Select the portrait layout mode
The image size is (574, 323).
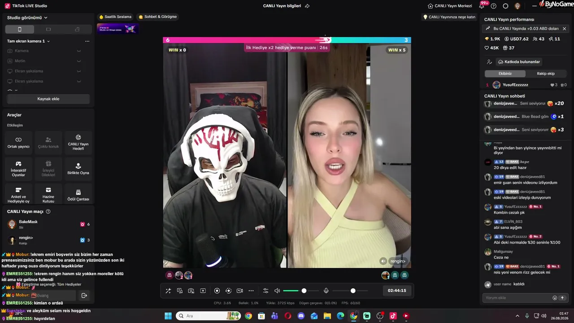click(19, 29)
